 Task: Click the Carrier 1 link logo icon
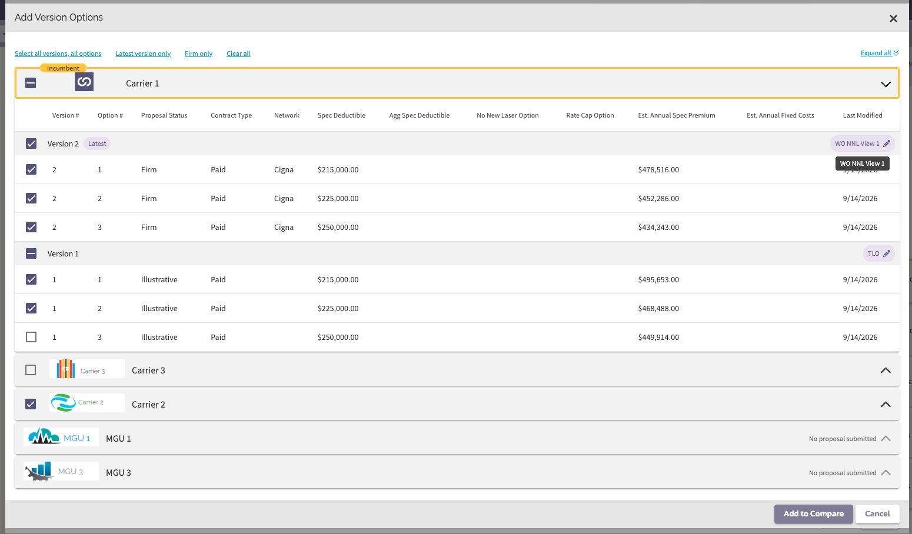[x=84, y=82]
